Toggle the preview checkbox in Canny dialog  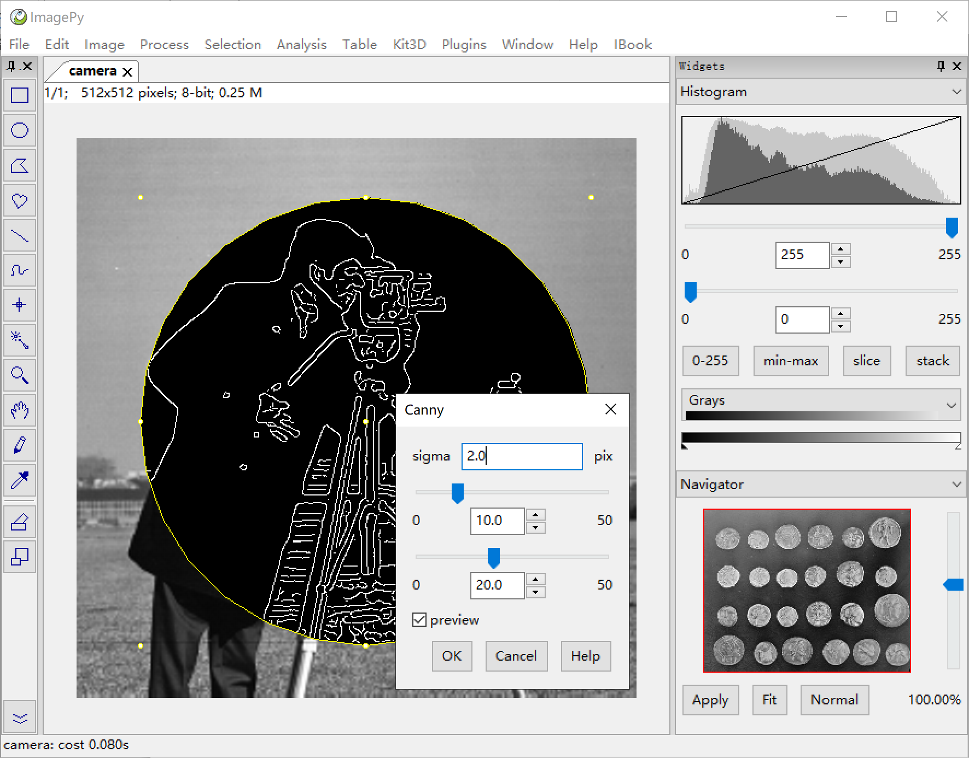[x=419, y=620]
